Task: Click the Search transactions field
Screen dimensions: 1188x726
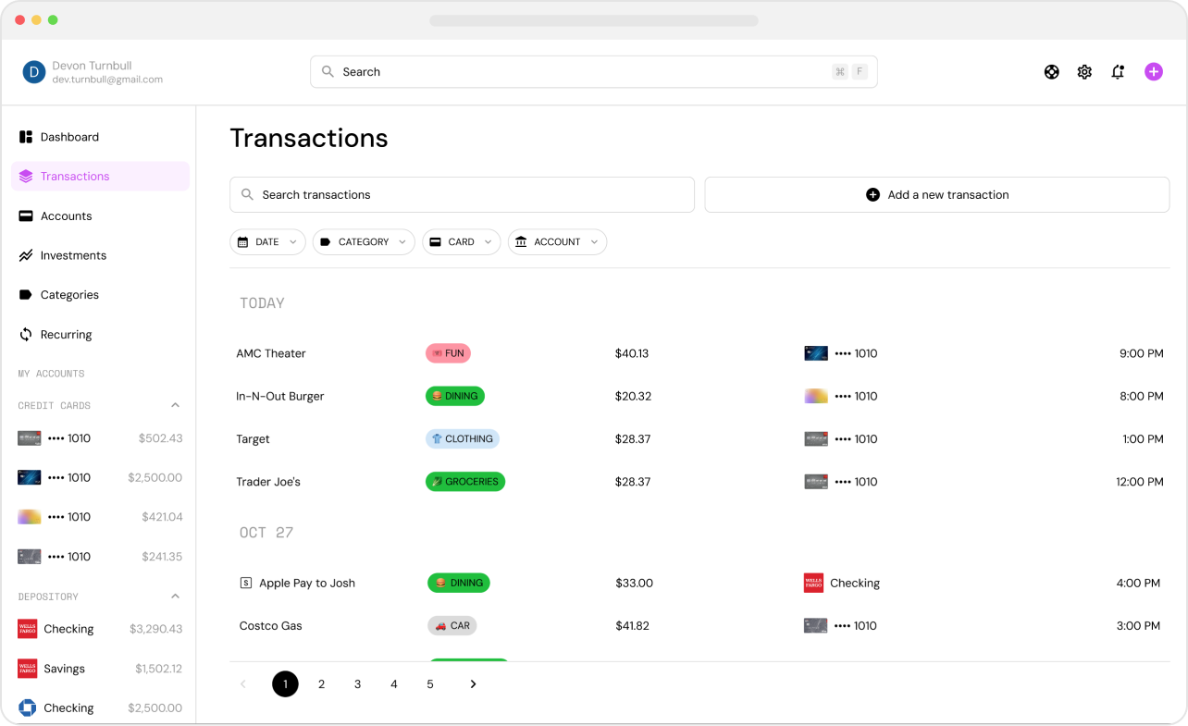Action: coord(462,195)
